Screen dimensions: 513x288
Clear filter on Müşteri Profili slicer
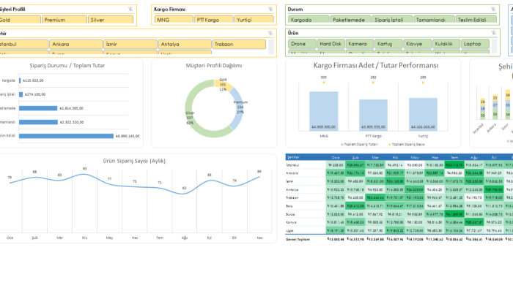[x=130, y=9]
